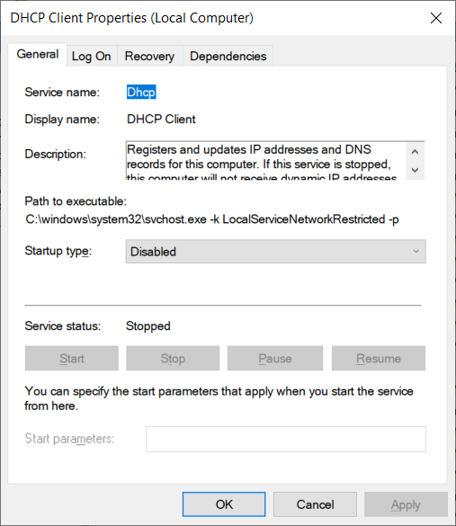Viewport: 456px width, 526px height.
Task: Click the description scroll up arrow
Action: coord(415,152)
